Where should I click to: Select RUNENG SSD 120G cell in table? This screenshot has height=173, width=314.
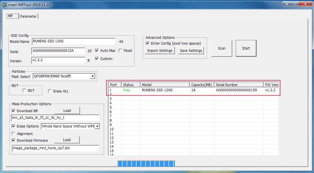[157, 90]
